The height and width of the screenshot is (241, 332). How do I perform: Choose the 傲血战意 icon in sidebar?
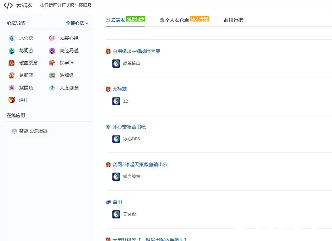[x=12, y=63]
